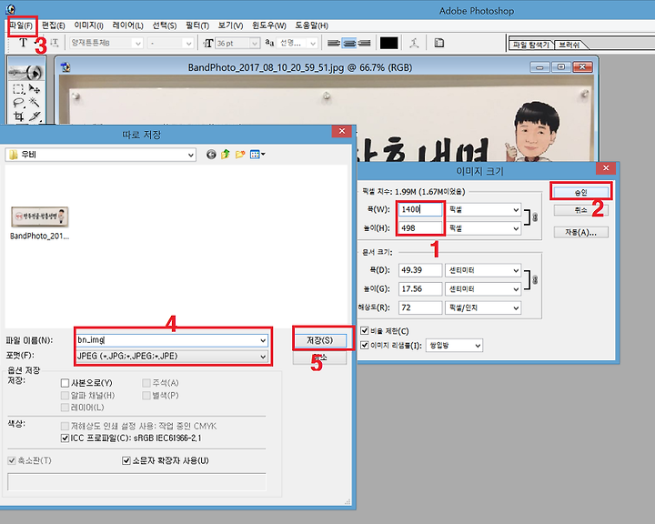Open the 필터(T) menu
655x524 pixels.
pyautogui.click(x=197, y=25)
